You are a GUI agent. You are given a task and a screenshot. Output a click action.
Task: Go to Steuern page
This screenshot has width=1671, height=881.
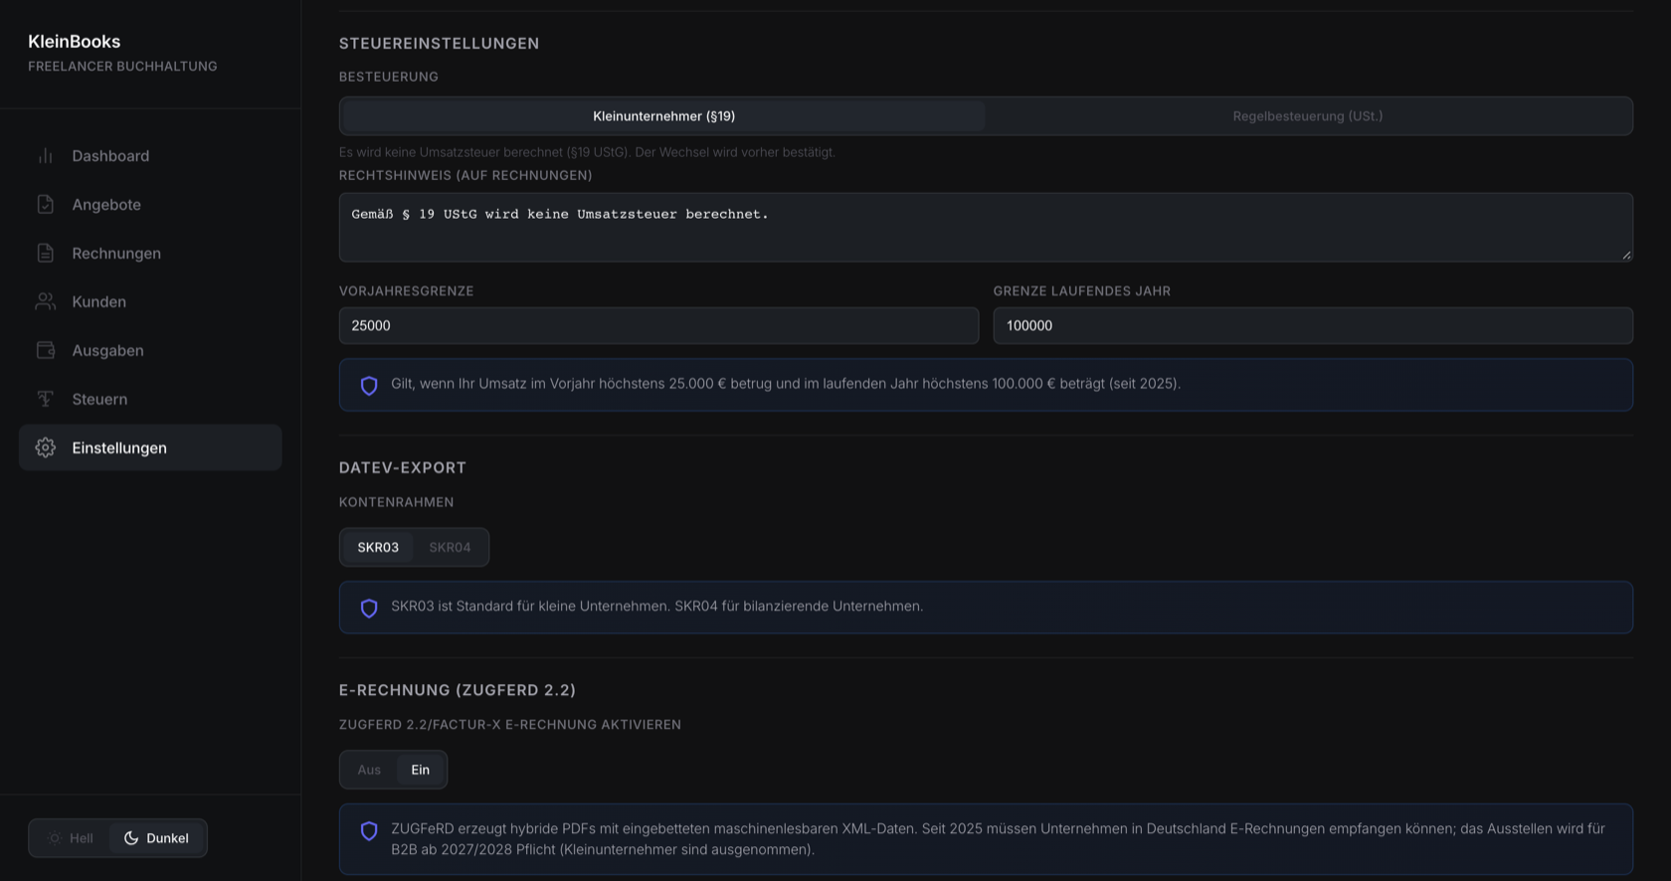click(150, 400)
